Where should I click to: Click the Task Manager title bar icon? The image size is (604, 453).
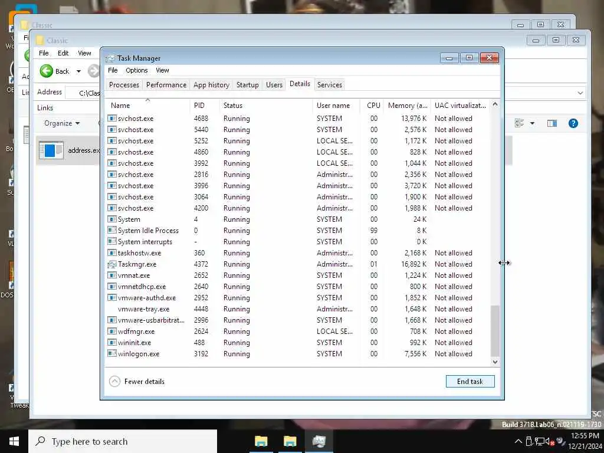110,58
